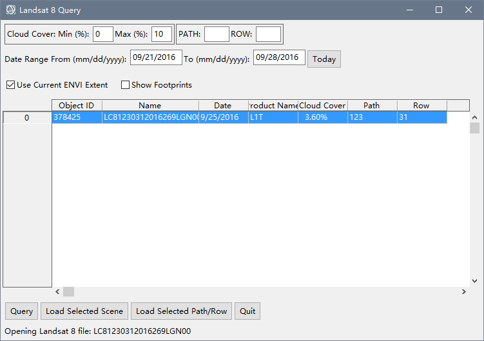Select the Row column header
Image resolution: width=484 pixels, height=341 pixels.
[x=421, y=105]
